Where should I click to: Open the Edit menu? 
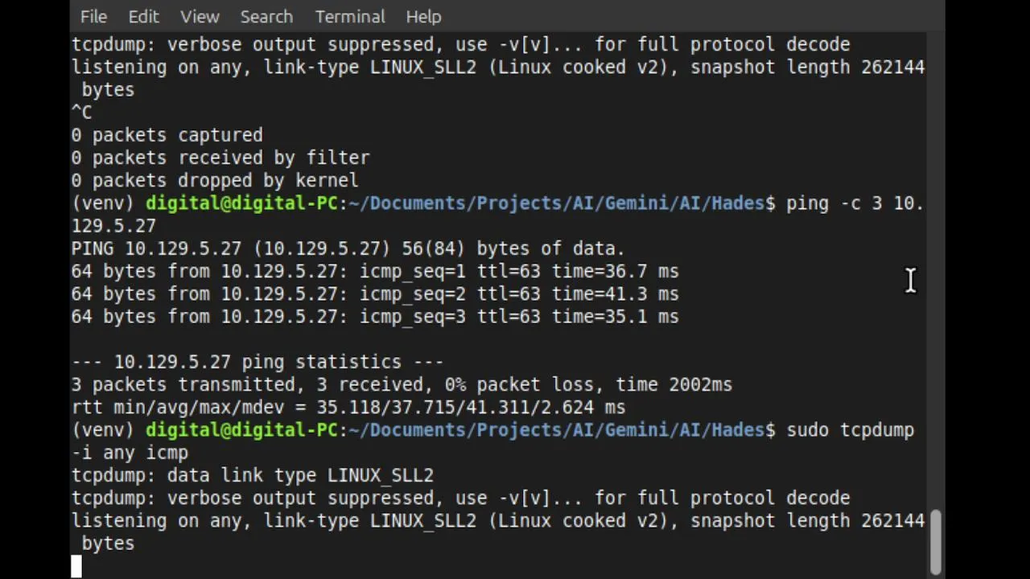143,16
